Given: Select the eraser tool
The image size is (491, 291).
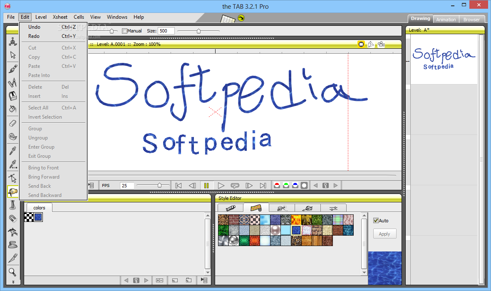Looking at the screenshot, I should [x=13, y=123].
